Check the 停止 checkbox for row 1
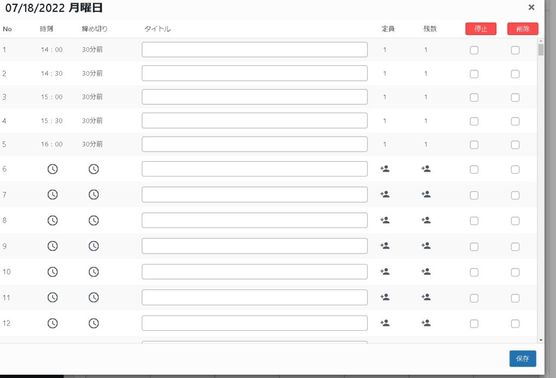The image size is (556, 378). tap(474, 51)
